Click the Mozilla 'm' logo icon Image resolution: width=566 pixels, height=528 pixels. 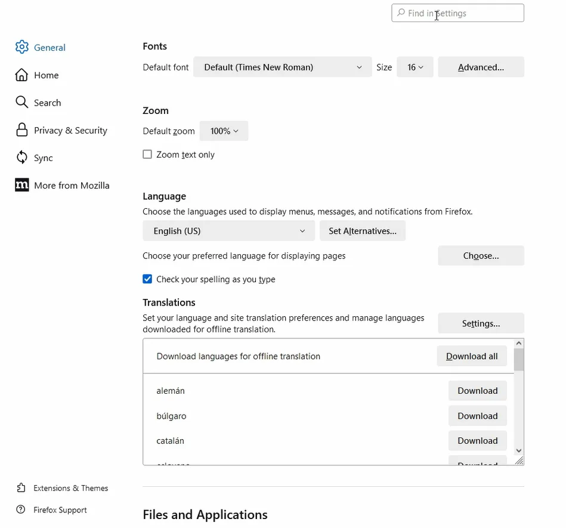21,185
